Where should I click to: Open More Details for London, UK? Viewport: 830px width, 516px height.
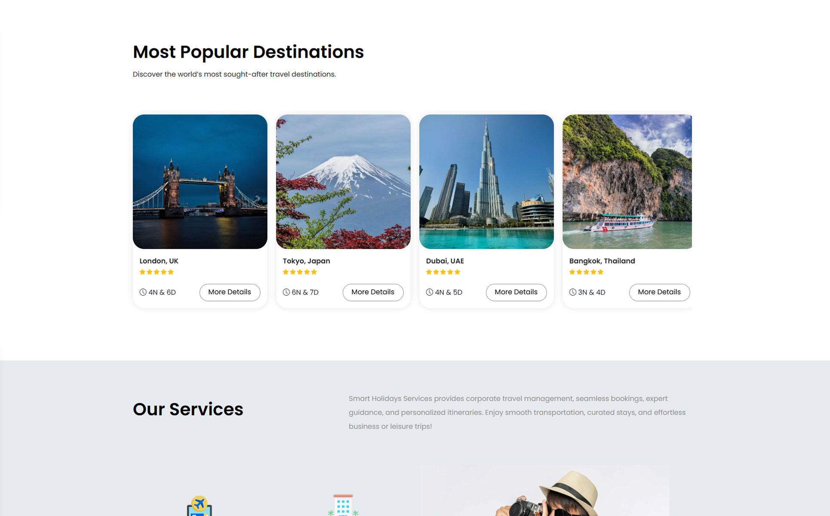(x=230, y=292)
